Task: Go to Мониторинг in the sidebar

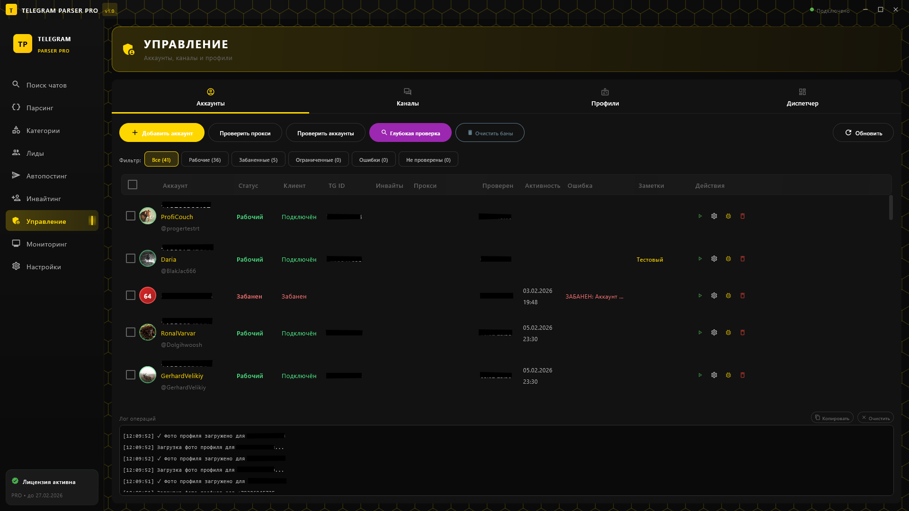Action: (46, 244)
